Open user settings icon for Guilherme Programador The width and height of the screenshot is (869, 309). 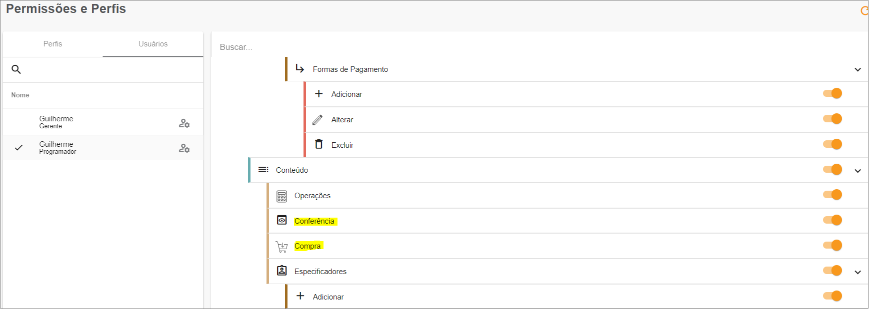[x=184, y=148]
